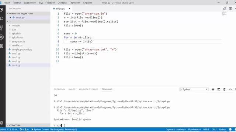Click 'SyntaxError: invalid syntax' in terminal
Screen dimensions: 236x132
72,120
